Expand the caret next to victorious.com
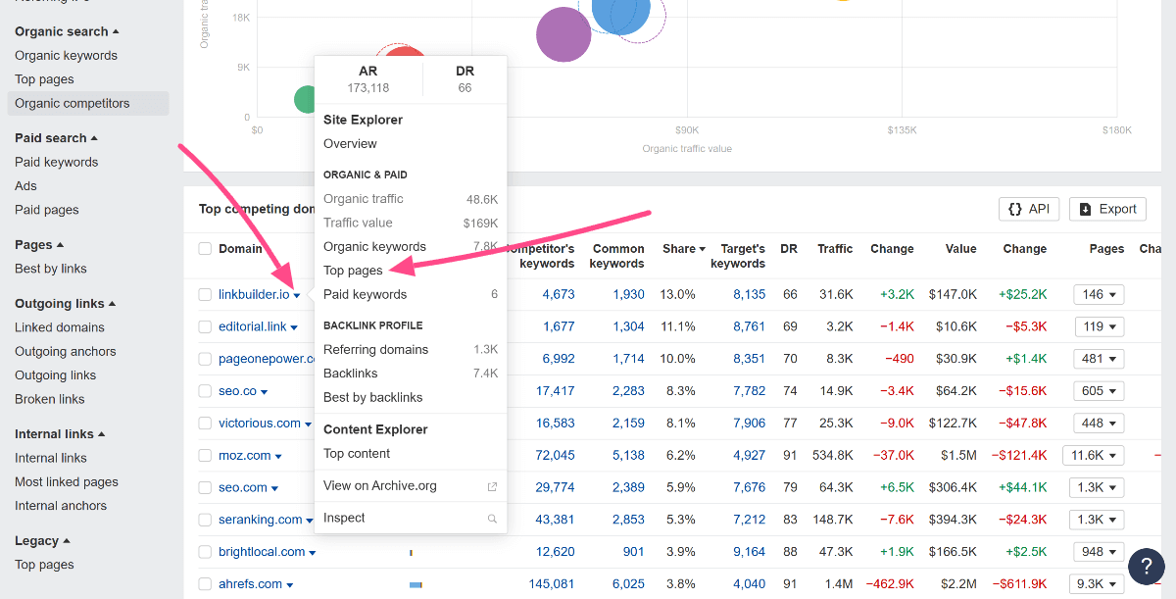The height and width of the screenshot is (599, 1176). tap(309, 424)
